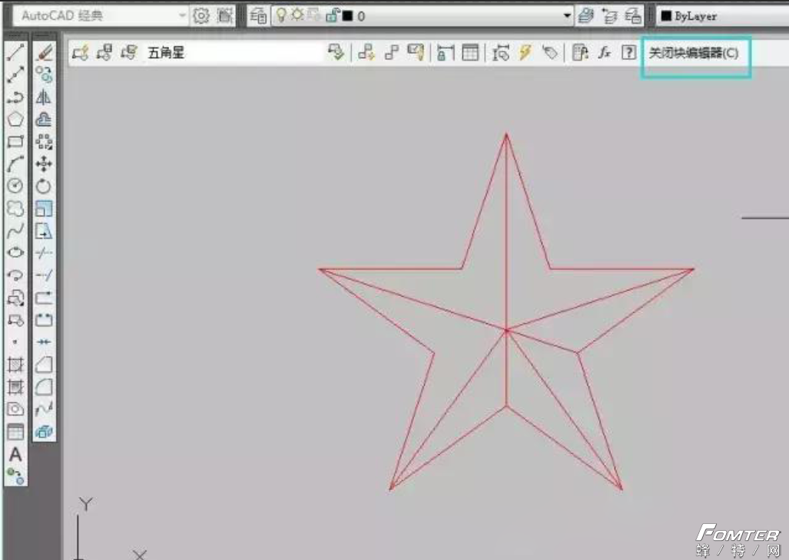
Task: Toggle layer 0 lock padlock
Action: pyautogui.click(x=332, y=15)
